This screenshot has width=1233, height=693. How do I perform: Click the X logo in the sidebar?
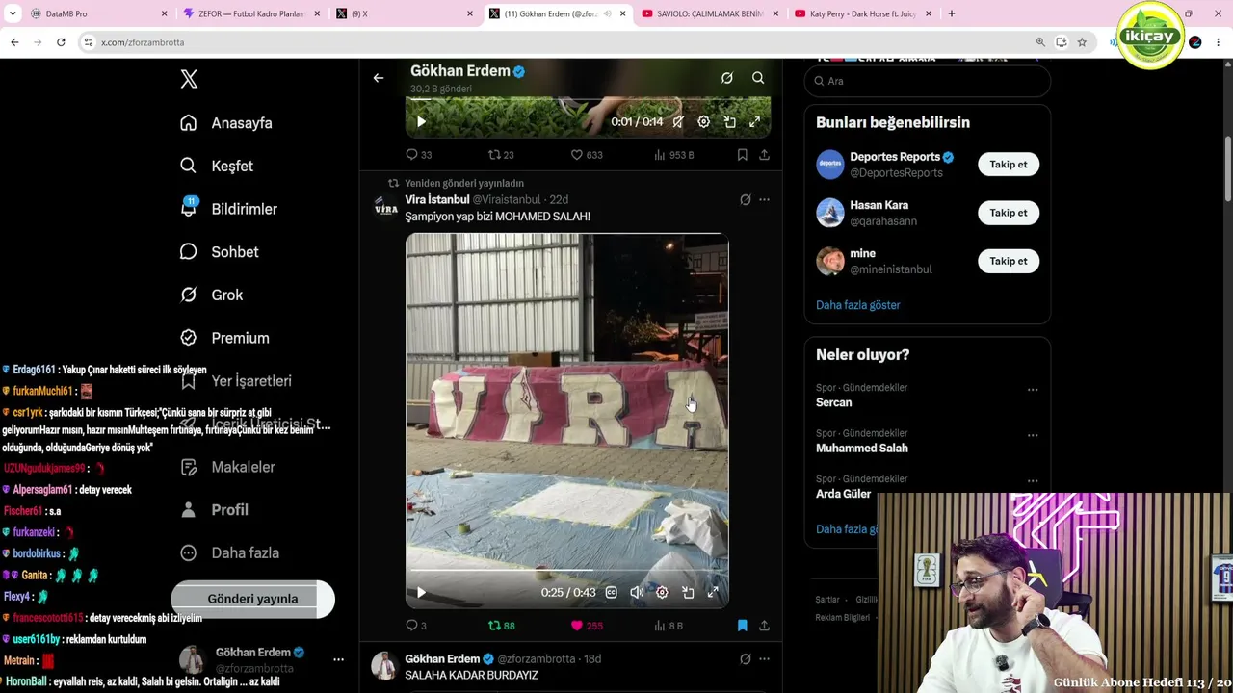(x=189, y=80)
